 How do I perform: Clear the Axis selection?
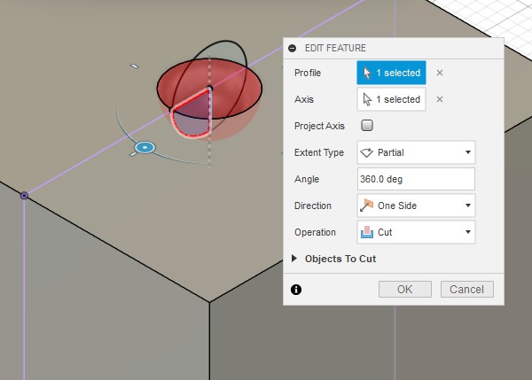coord(439,99)
